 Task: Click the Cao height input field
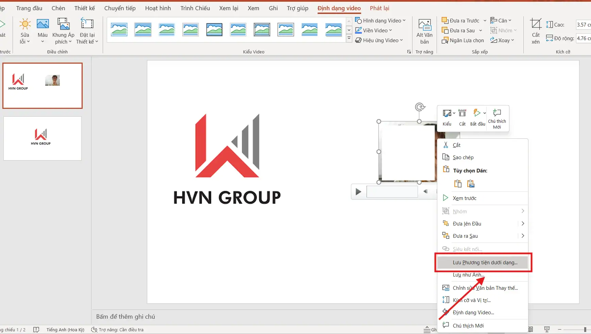[x=584, y=24]
